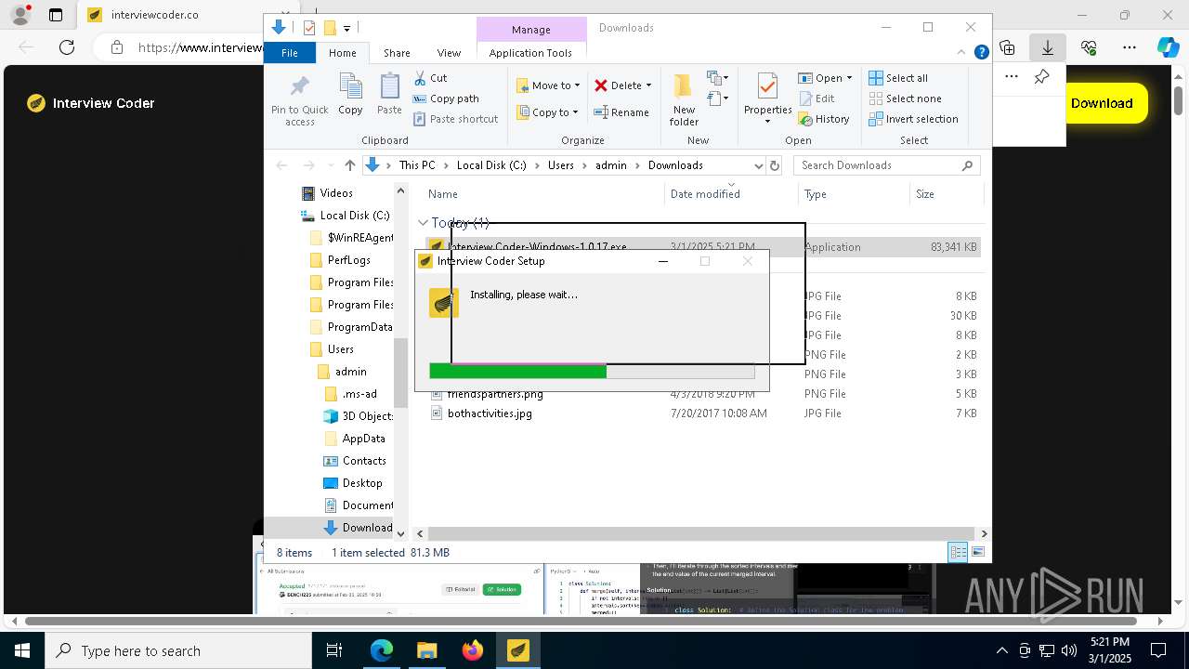Screen dimensions: 1189x669
Task: Click Task View on taskbar
Action: [x=334, y=650]
